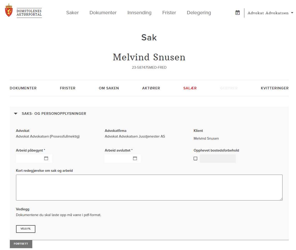Image resolution: width=296 pixels, height=250 pixels.
Task: Click the VELG FIL button
Action: click(x=26, y=229)
